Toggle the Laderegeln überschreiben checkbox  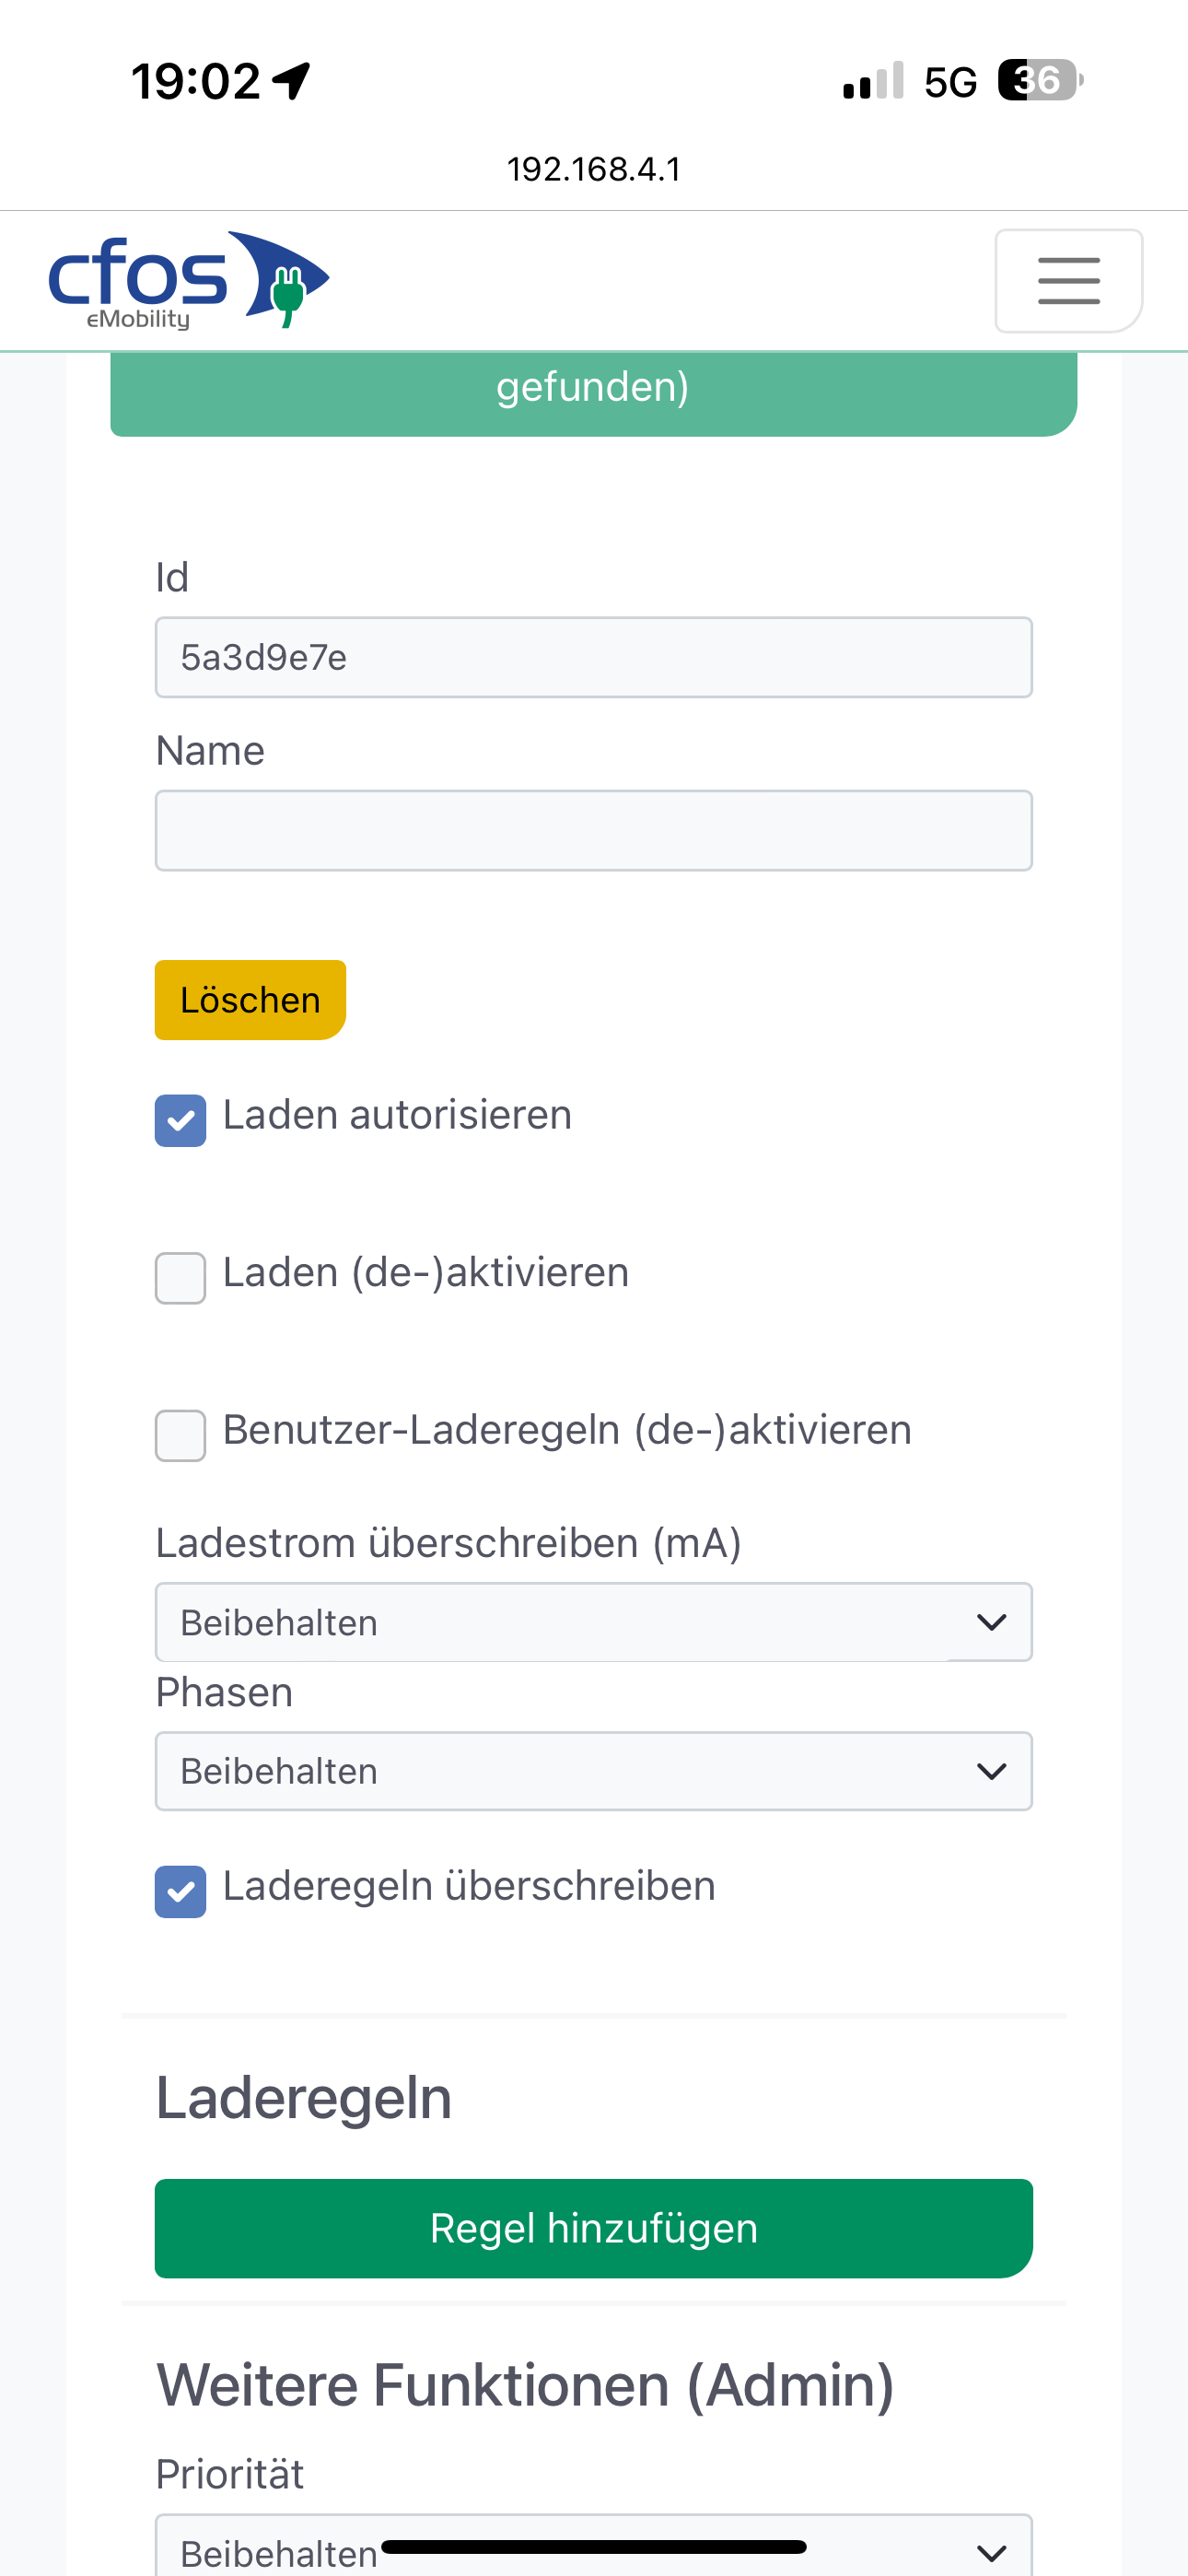point(181,1892)
